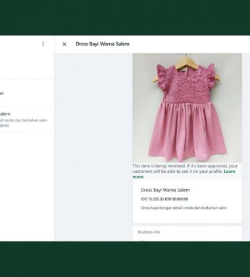This screenshot has width=250, height=277.
Task: Click the dark green banner above the catalog
Action: 125,17
